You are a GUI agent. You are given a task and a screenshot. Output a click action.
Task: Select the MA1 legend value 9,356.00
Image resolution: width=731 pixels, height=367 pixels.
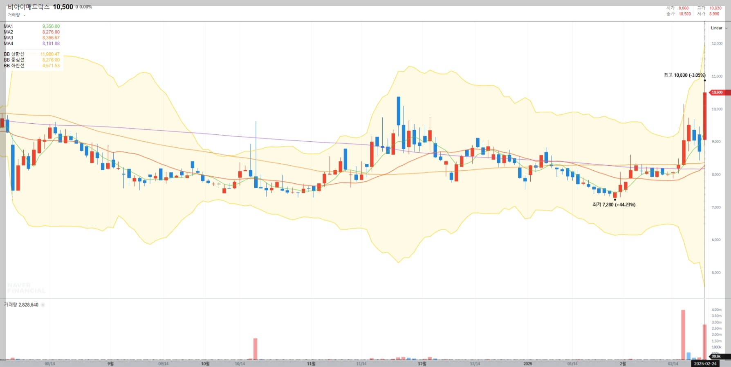tap(51, 26)
